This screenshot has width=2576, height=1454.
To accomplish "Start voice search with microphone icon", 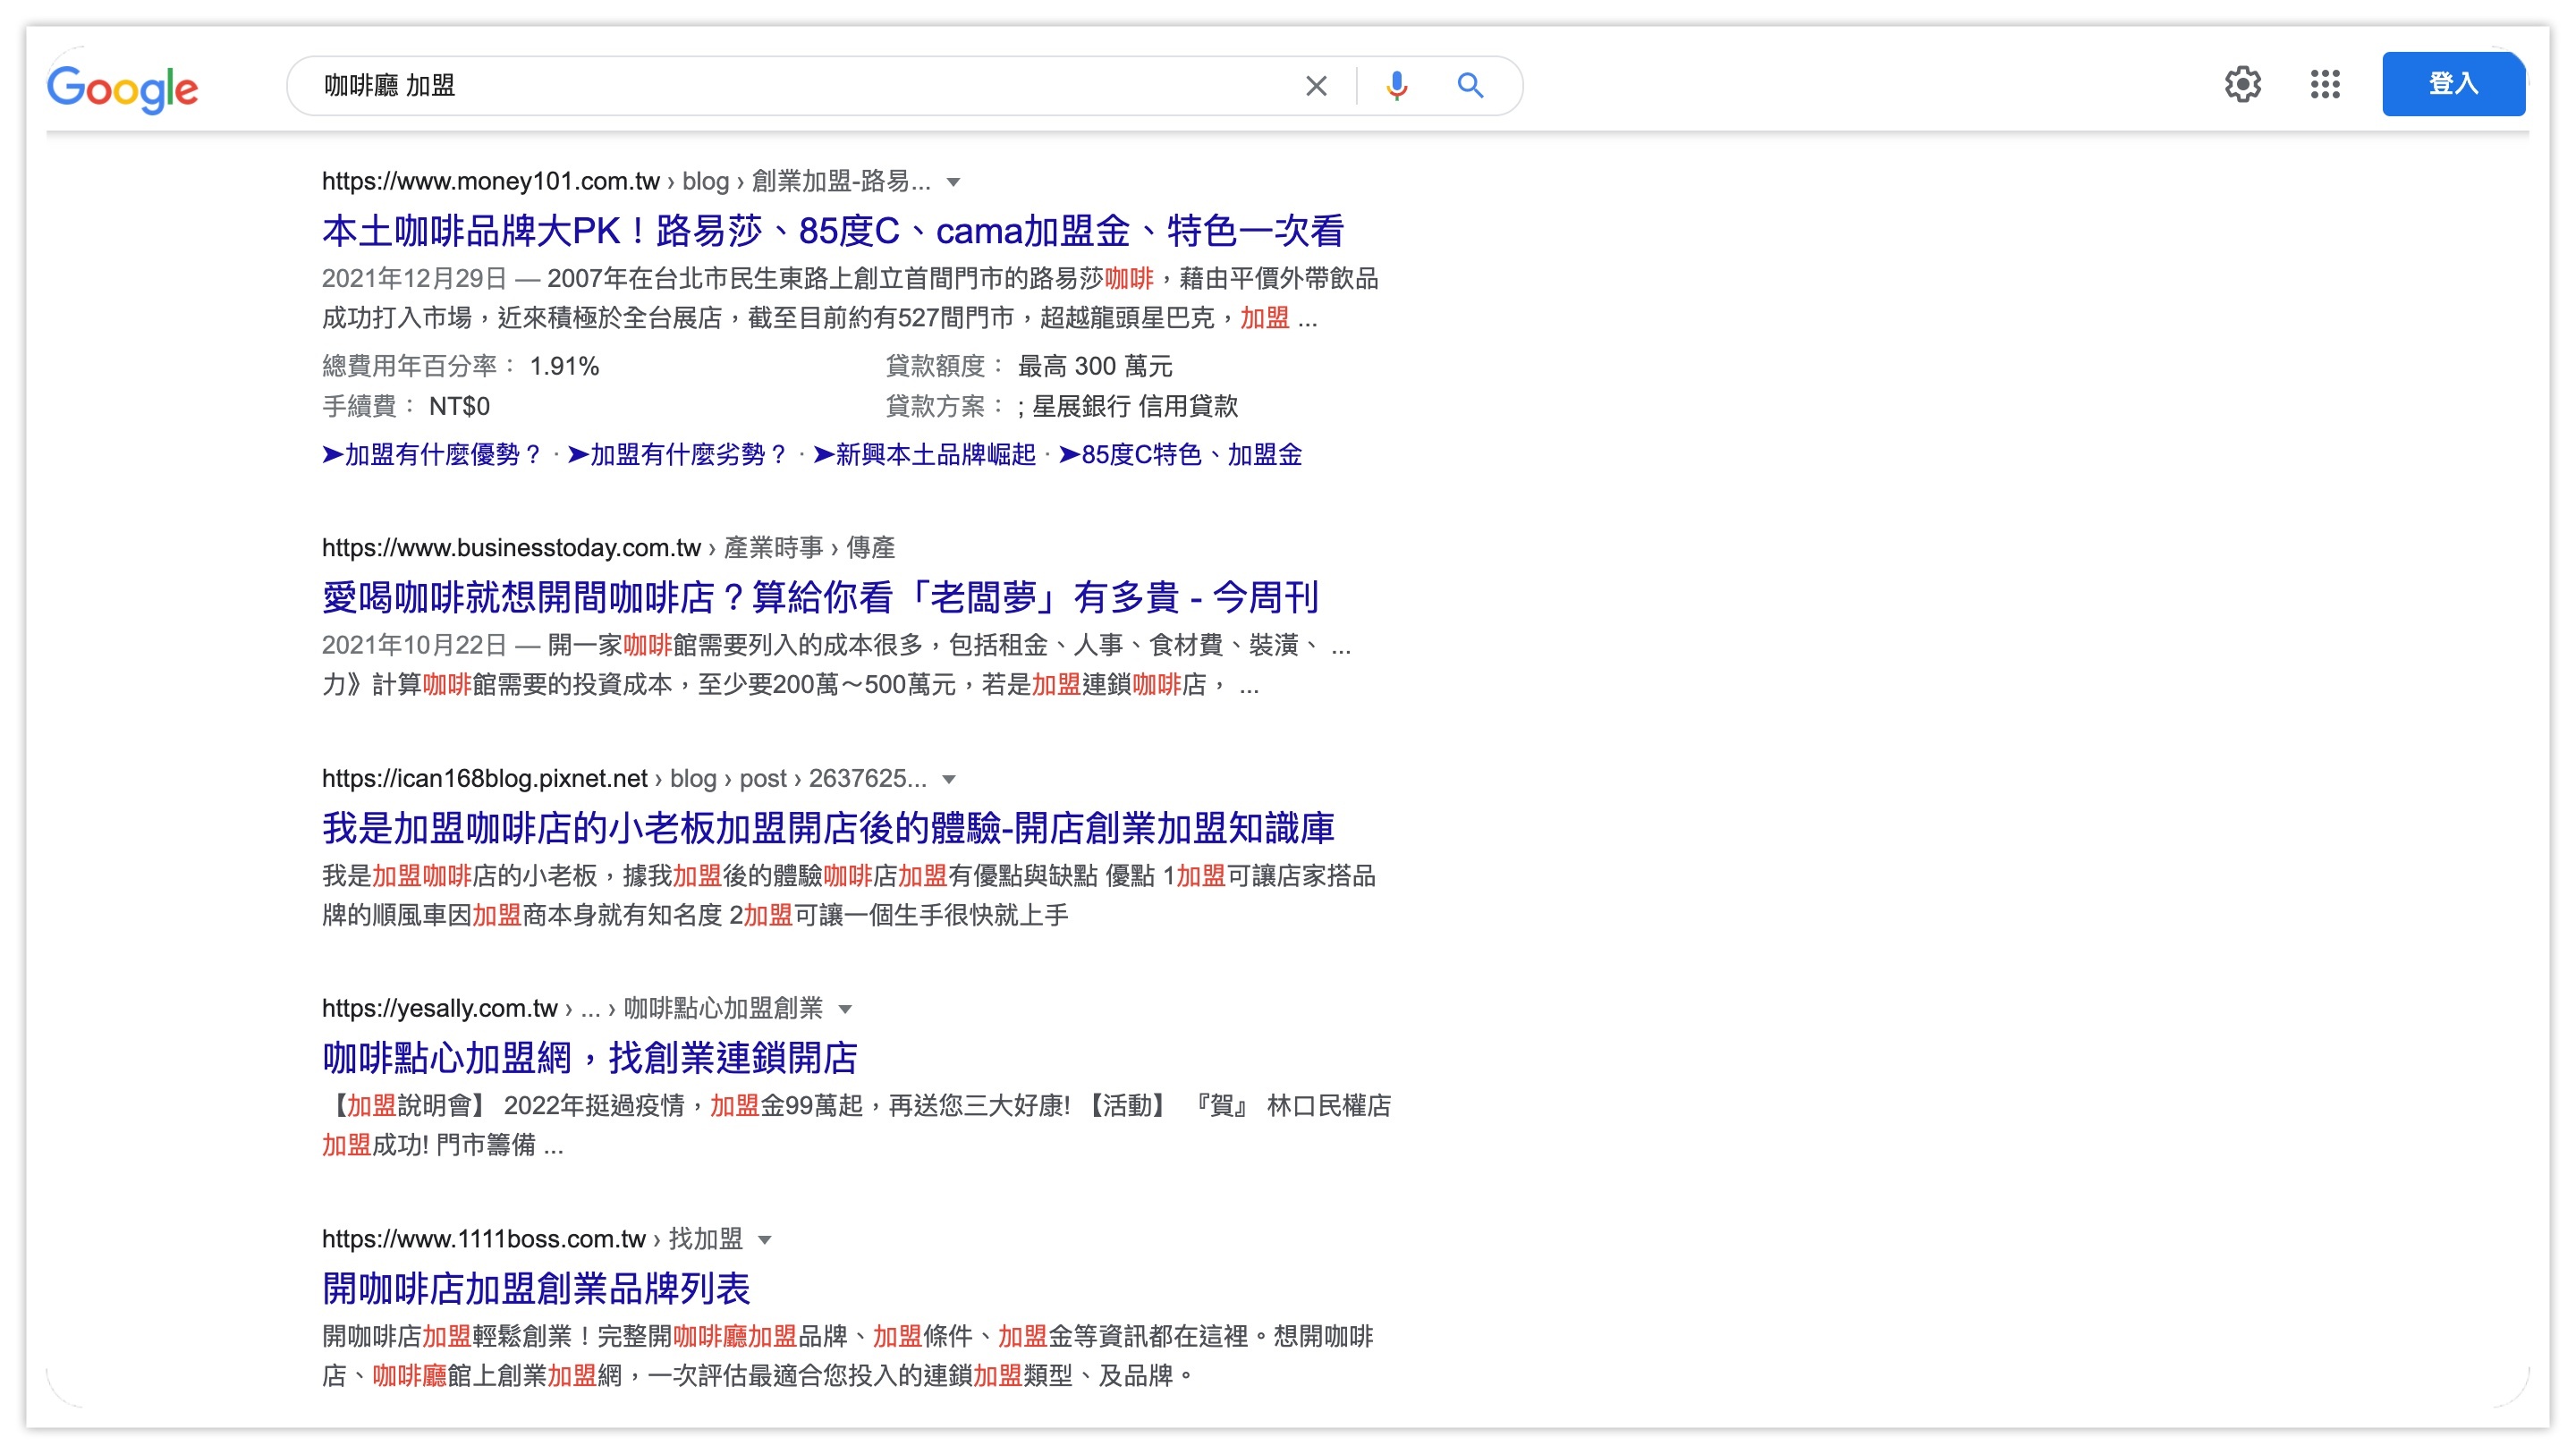I will click(x=1396, y=86).
